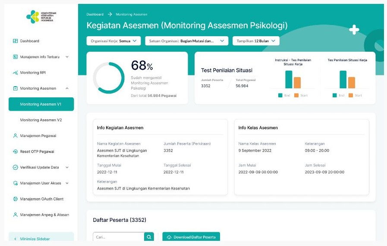This screenshot has height=246, width=387.
Task: Click Minimize Sidebar button
Action: pyautogui.click(x=41, y=237)
